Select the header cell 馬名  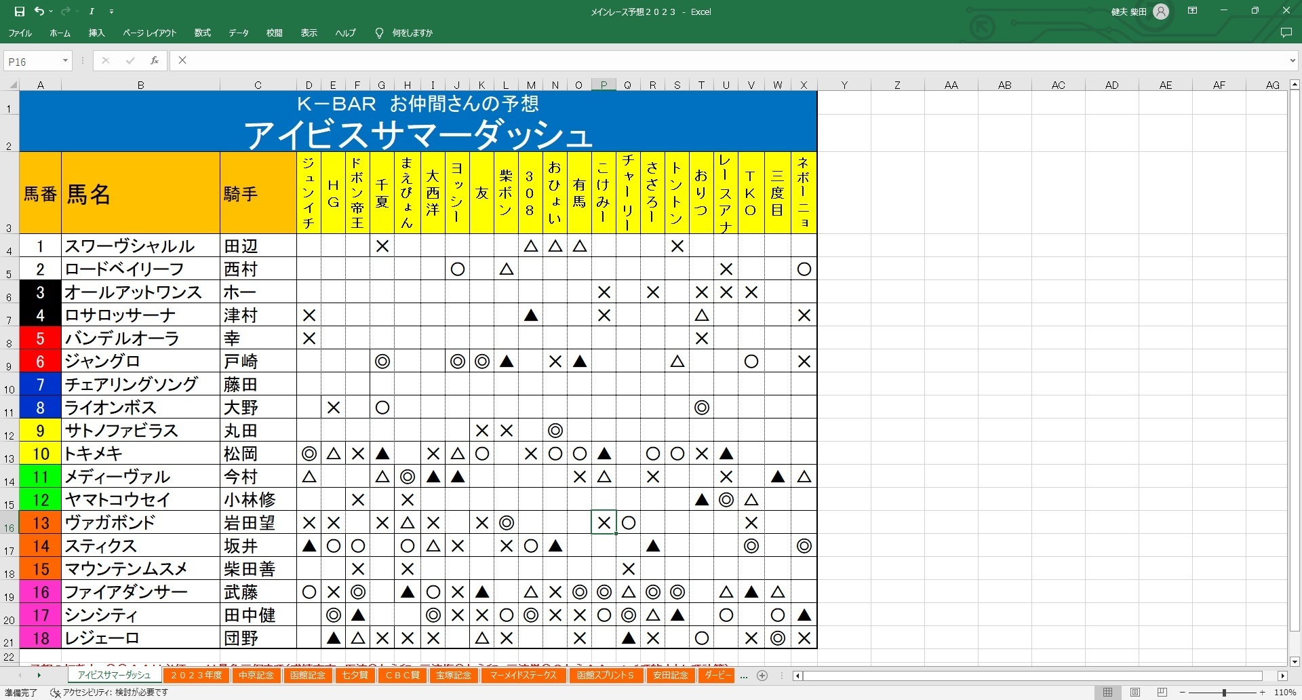pos(140,193)
